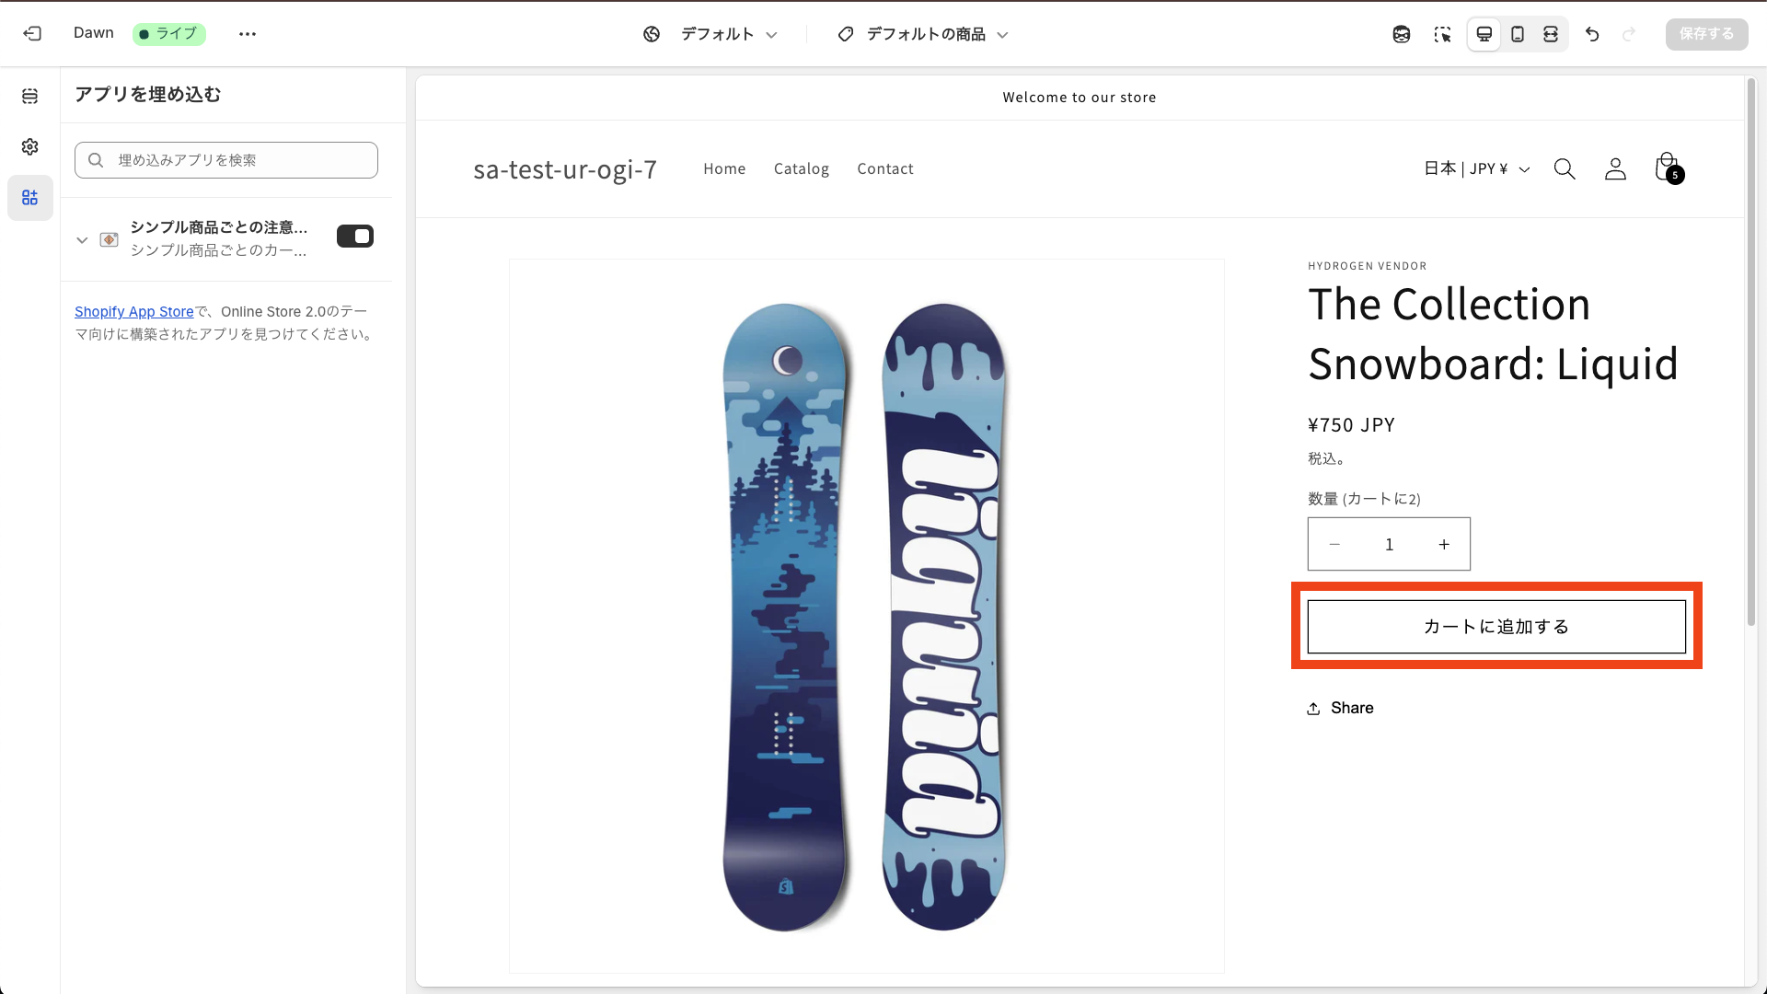The height and width of the screenshot is (994, 1767).
Task: Open the app embeds sidebar icon
Action: tap(30, 198)
